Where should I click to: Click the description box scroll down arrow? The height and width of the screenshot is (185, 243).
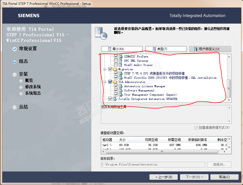[229, 121]
